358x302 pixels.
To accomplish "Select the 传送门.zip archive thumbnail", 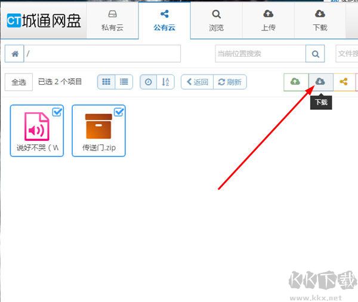I will coord(98,127).
